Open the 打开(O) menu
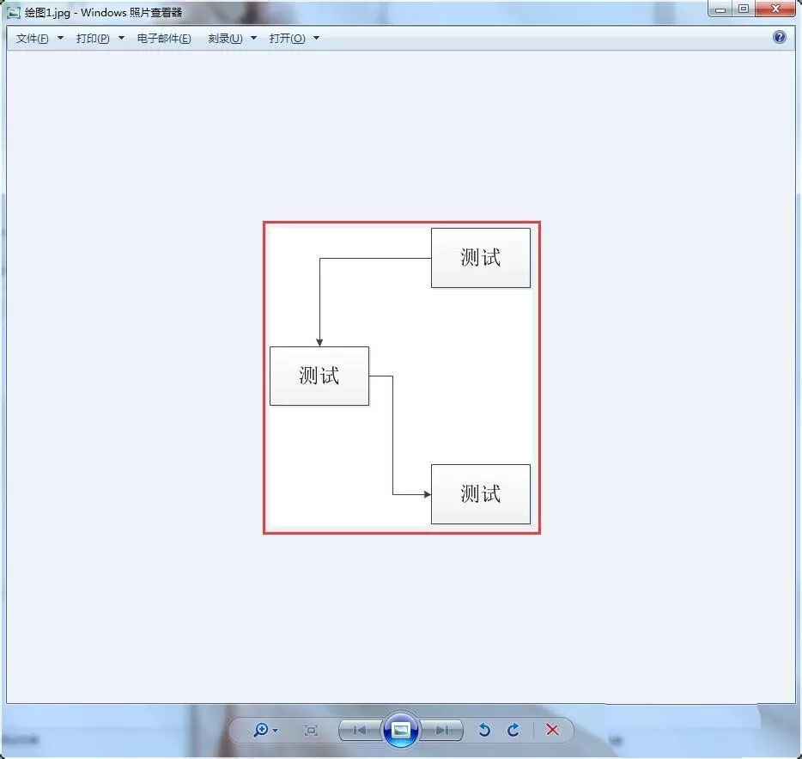Image resolution: width=802 pixels, height=759 pixels. click(288, 39)
